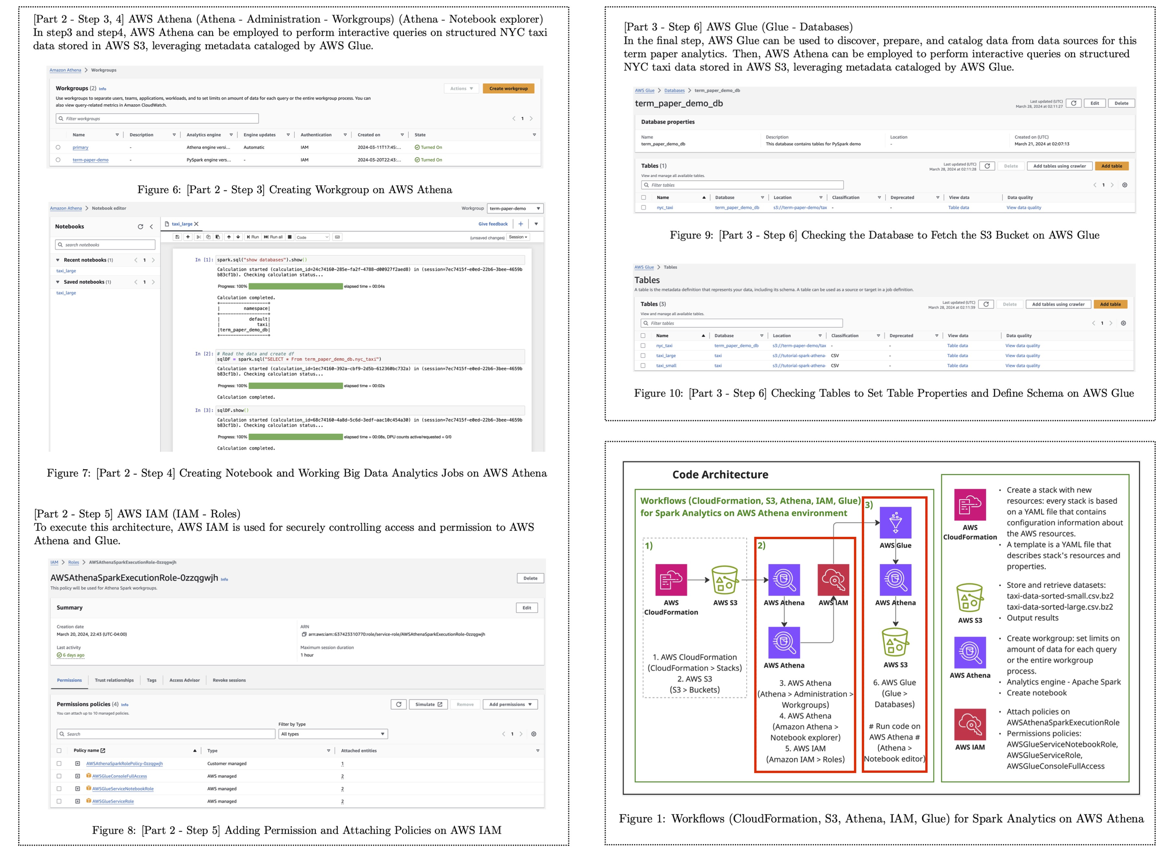Image resolution: width=1173 pixels, height=853 pixels.
Task: Click the insert cell plus icon in the notebook toolbar
Action: click(x=188, y=237)
